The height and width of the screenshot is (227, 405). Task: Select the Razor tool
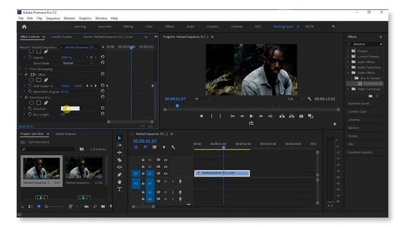(120, 160)
